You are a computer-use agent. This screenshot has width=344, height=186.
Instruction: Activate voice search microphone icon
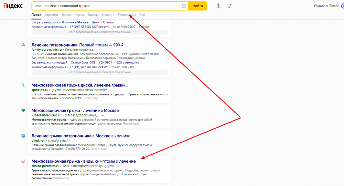(218, 6)
